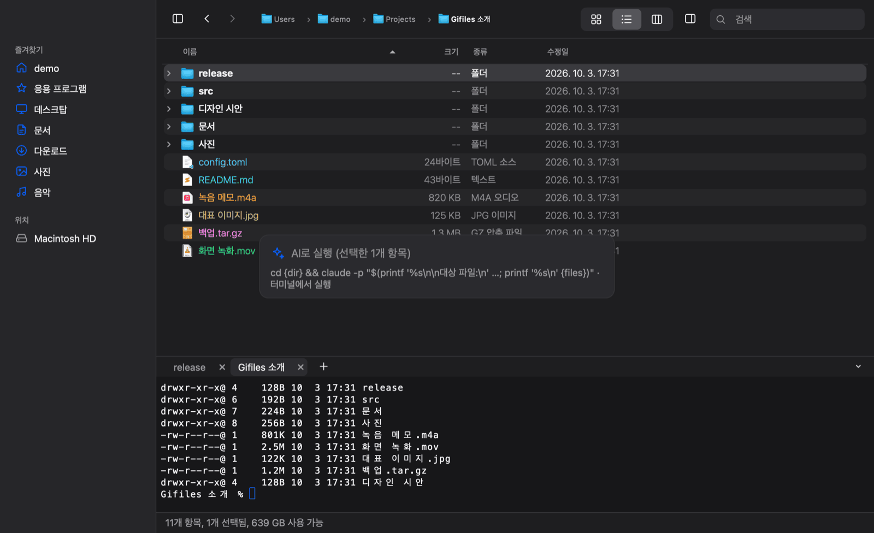Close the release terminal tab
The height and width of the screenshot is (533, 874).
click(222, 367)
